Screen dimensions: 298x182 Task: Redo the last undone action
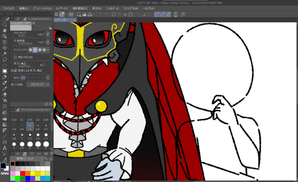point(106,14)
